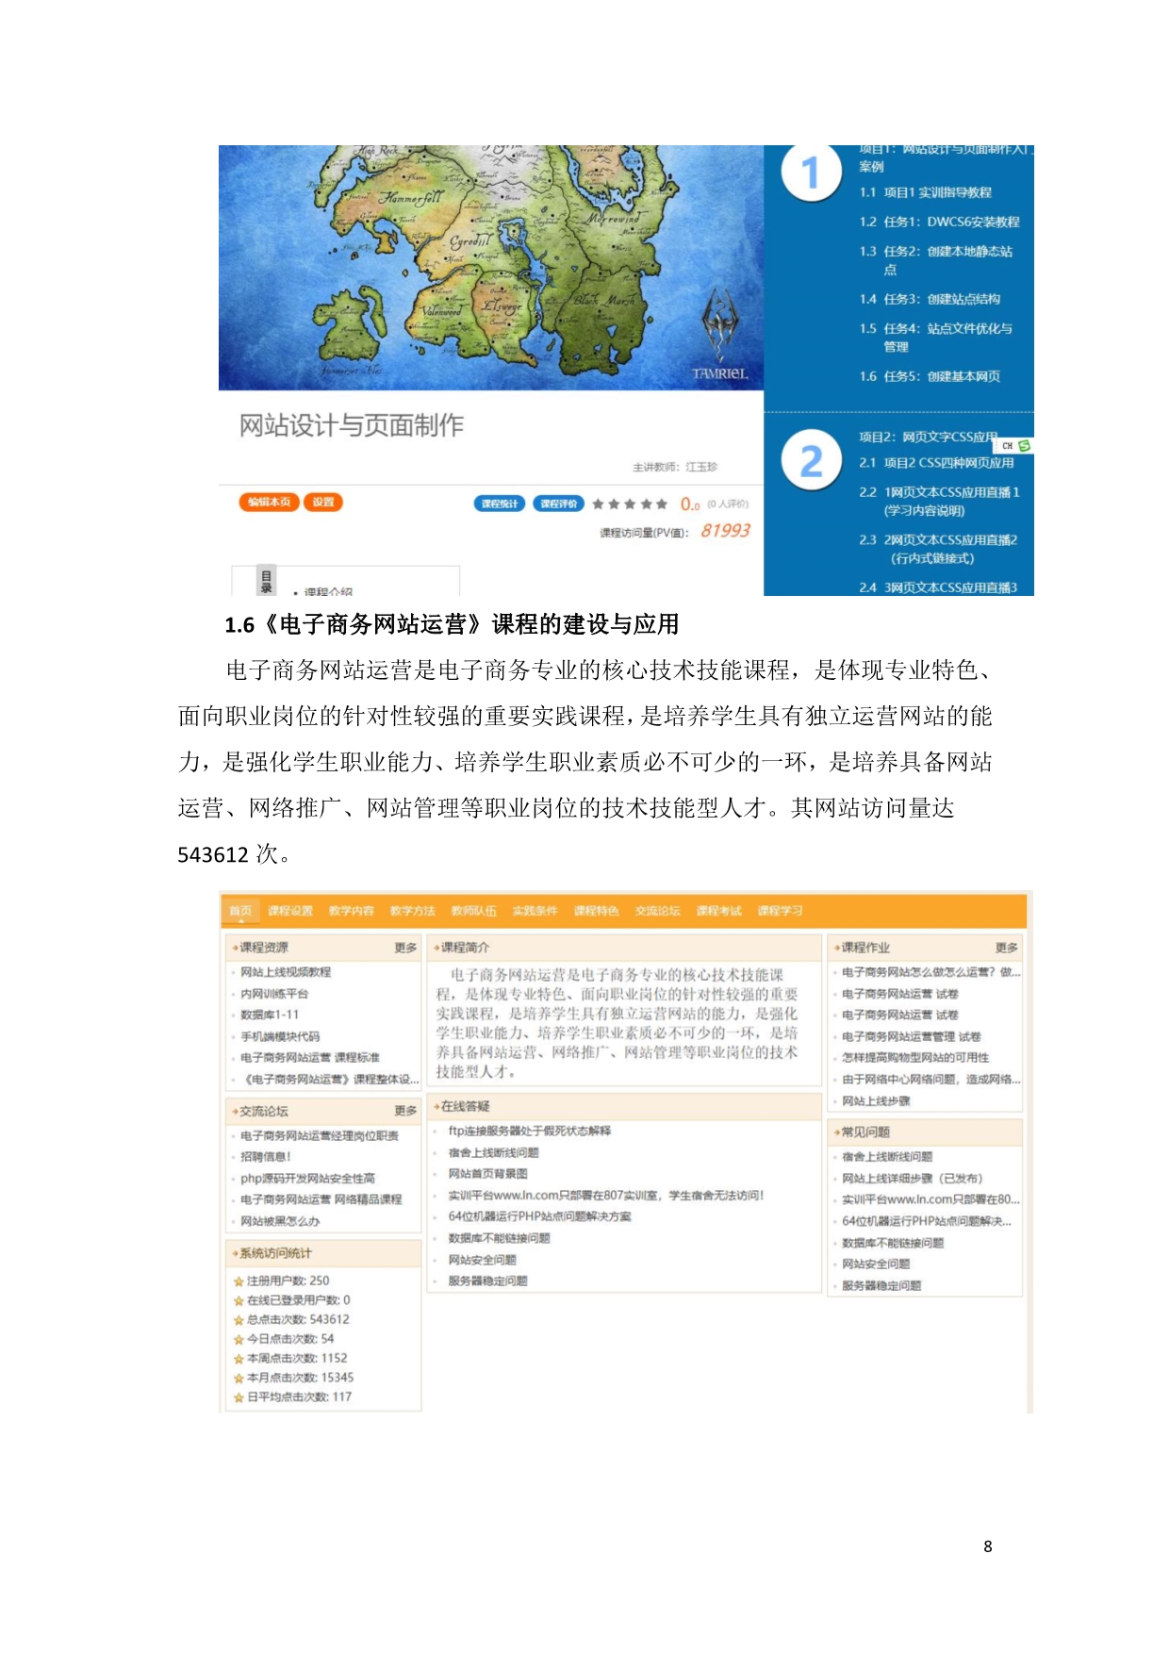Open the 网站上线视频教程 link
Screen dimensions: 1169x1653
click(x=286, y=972)
